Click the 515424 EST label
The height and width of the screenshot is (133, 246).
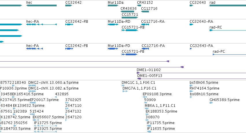[36, 111]
